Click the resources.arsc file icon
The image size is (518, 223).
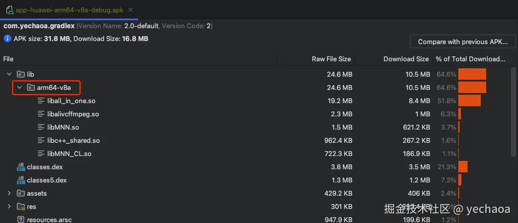click(21, 219)
